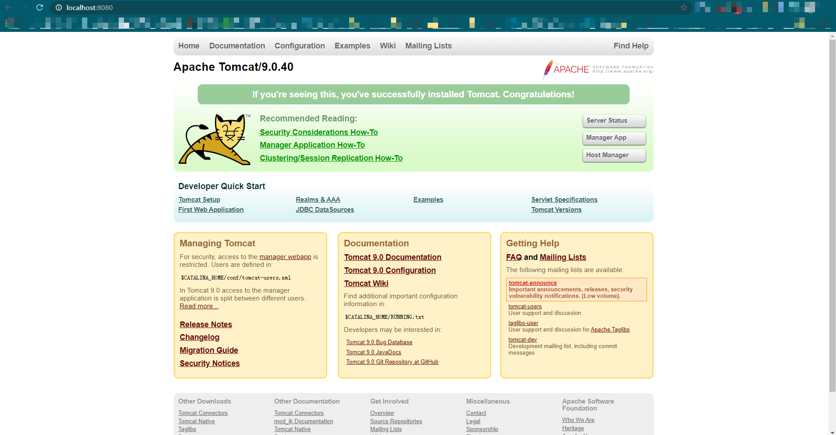The image size is (836, 435).
Task: Open the Apache Taglibs link
Action: [x=610, y=330]
